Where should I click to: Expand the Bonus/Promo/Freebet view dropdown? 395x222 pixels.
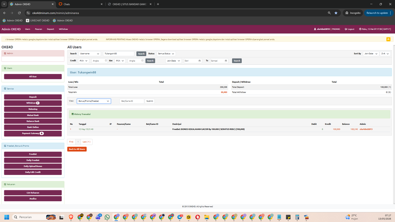coord(94,101)
